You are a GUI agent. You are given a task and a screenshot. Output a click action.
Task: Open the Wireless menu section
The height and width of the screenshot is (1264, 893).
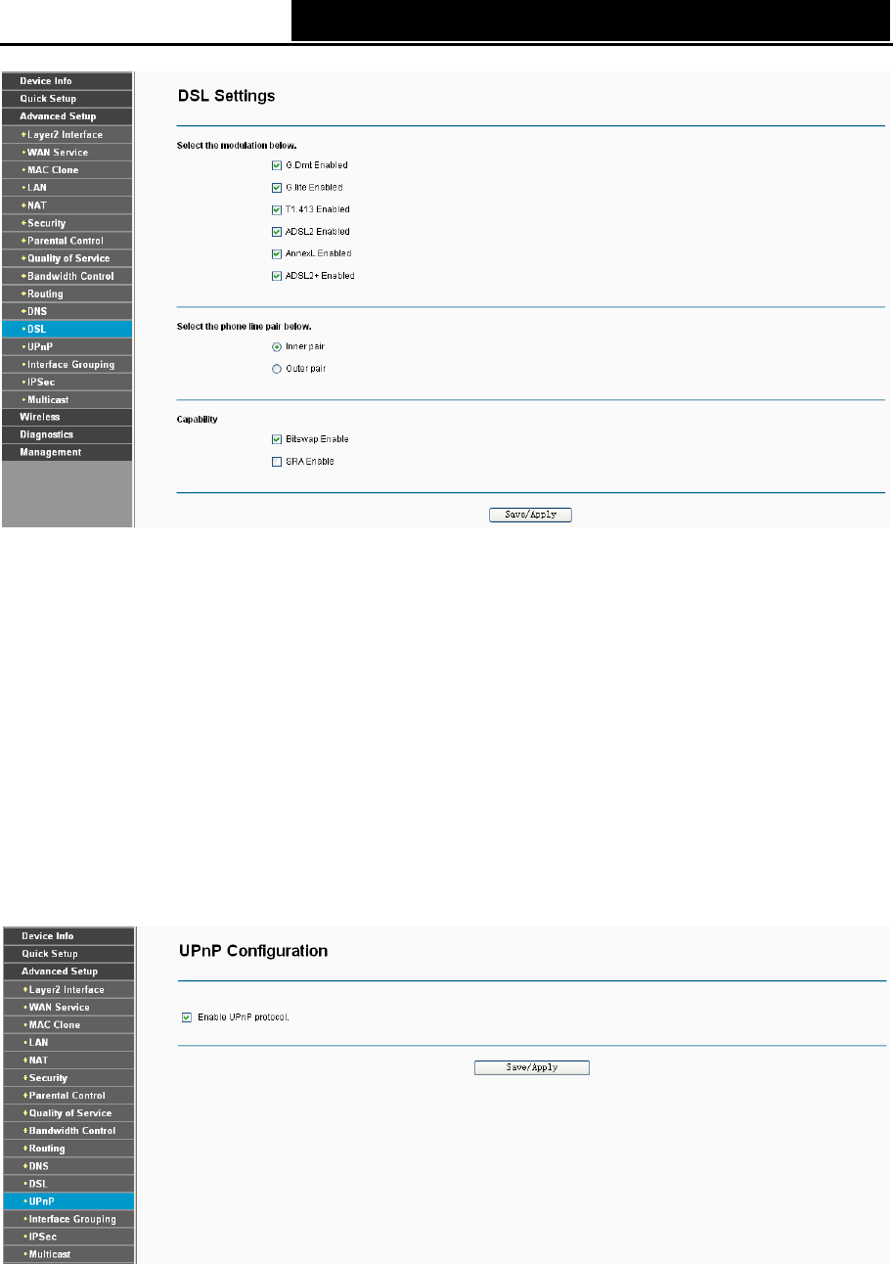click(67, 417)
